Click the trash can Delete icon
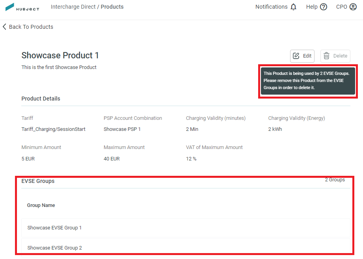This screenshot has width=363, height=259. click(326, 56)
